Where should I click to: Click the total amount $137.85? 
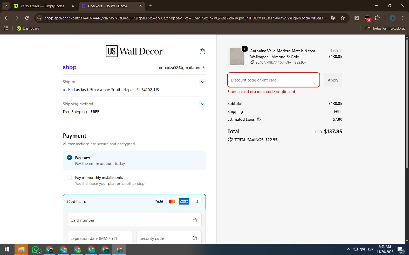(x=333, y=131)
